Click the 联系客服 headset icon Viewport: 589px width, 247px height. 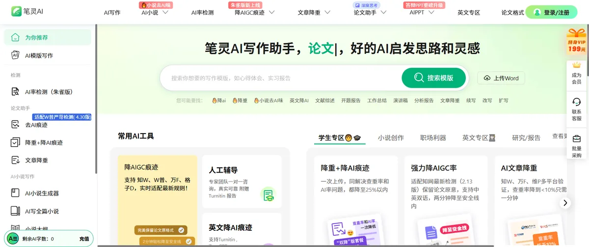[577, 102]
